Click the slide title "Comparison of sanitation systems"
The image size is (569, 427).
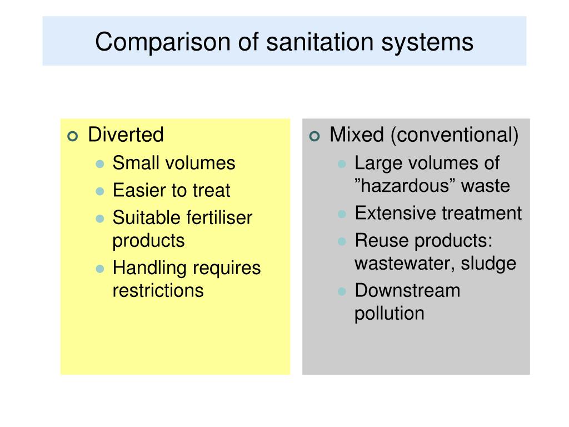pos(284,42)
